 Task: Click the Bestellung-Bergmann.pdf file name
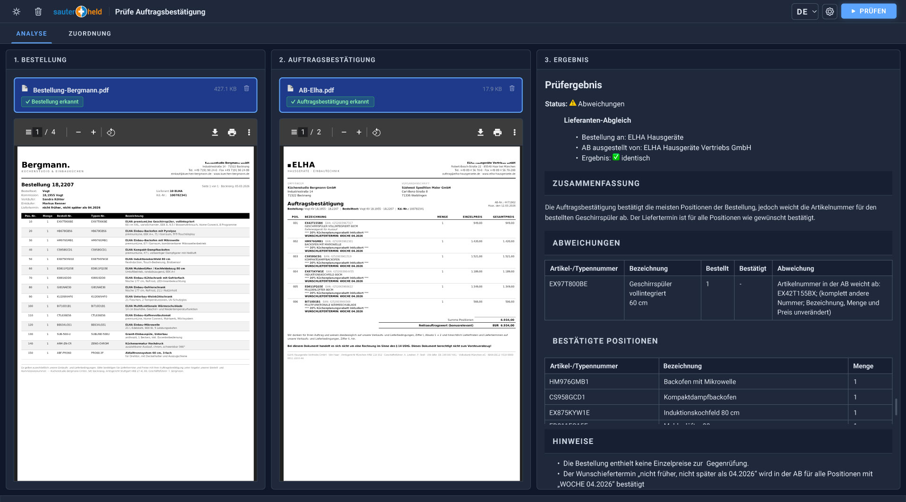(71, 90)
